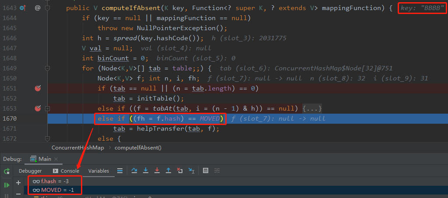Expand the folded block at line 1653
Viewport: 448px width, 198px height.
coord(47,108)
